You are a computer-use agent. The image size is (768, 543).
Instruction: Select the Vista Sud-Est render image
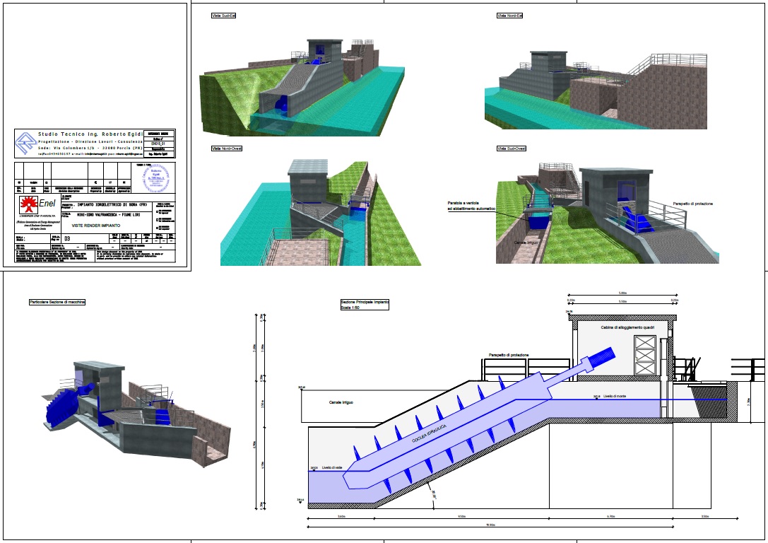[x=302, y=87]
